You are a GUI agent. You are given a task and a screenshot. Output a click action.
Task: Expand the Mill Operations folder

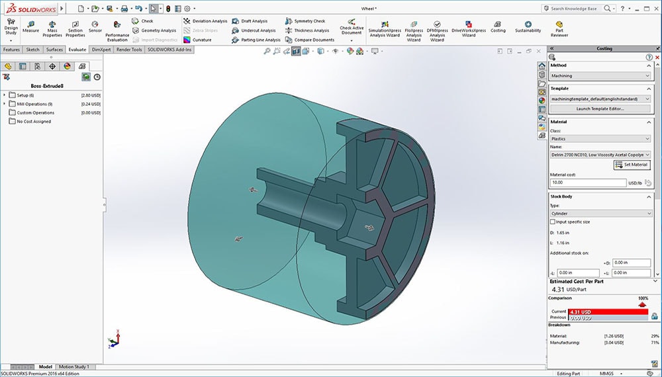tap(5, 104)
